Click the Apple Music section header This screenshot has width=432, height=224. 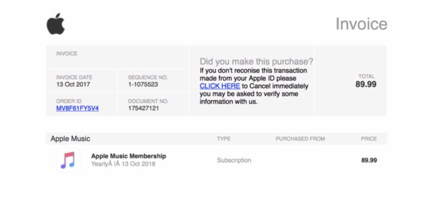[70, 139]
